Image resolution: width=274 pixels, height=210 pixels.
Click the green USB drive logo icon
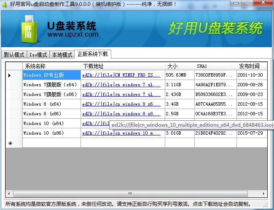[29, 29]
